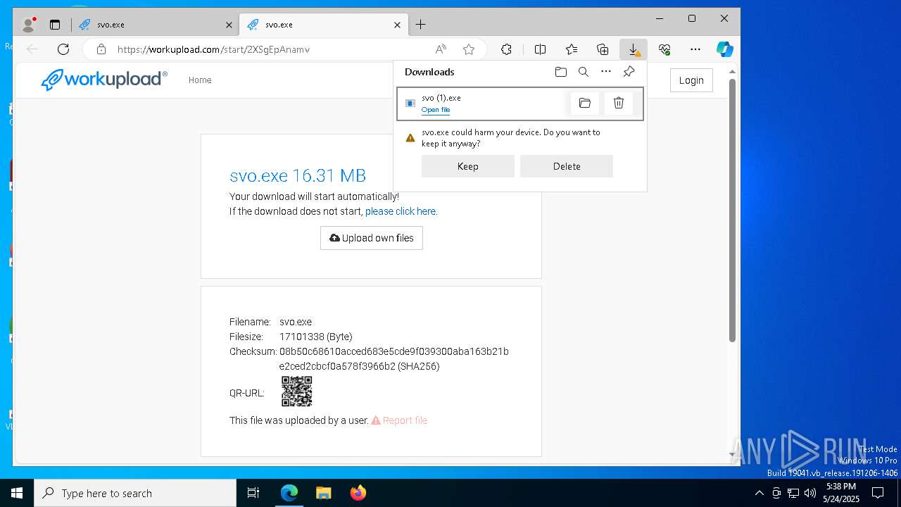Click the page vertical scrollbar

(732, 211)
